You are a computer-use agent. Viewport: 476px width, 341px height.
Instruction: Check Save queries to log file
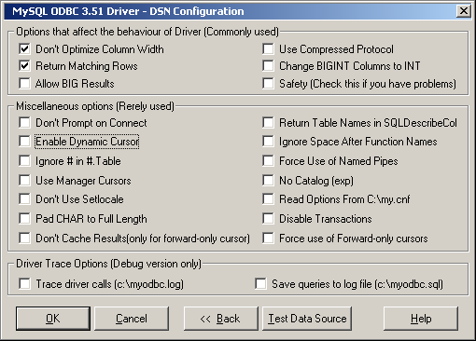point(260,284)
